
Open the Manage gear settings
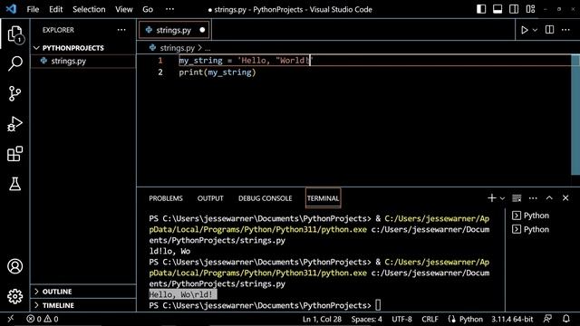click(14, 296)
